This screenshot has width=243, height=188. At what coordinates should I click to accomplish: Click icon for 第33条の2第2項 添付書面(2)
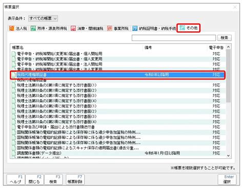click(14, 111)
